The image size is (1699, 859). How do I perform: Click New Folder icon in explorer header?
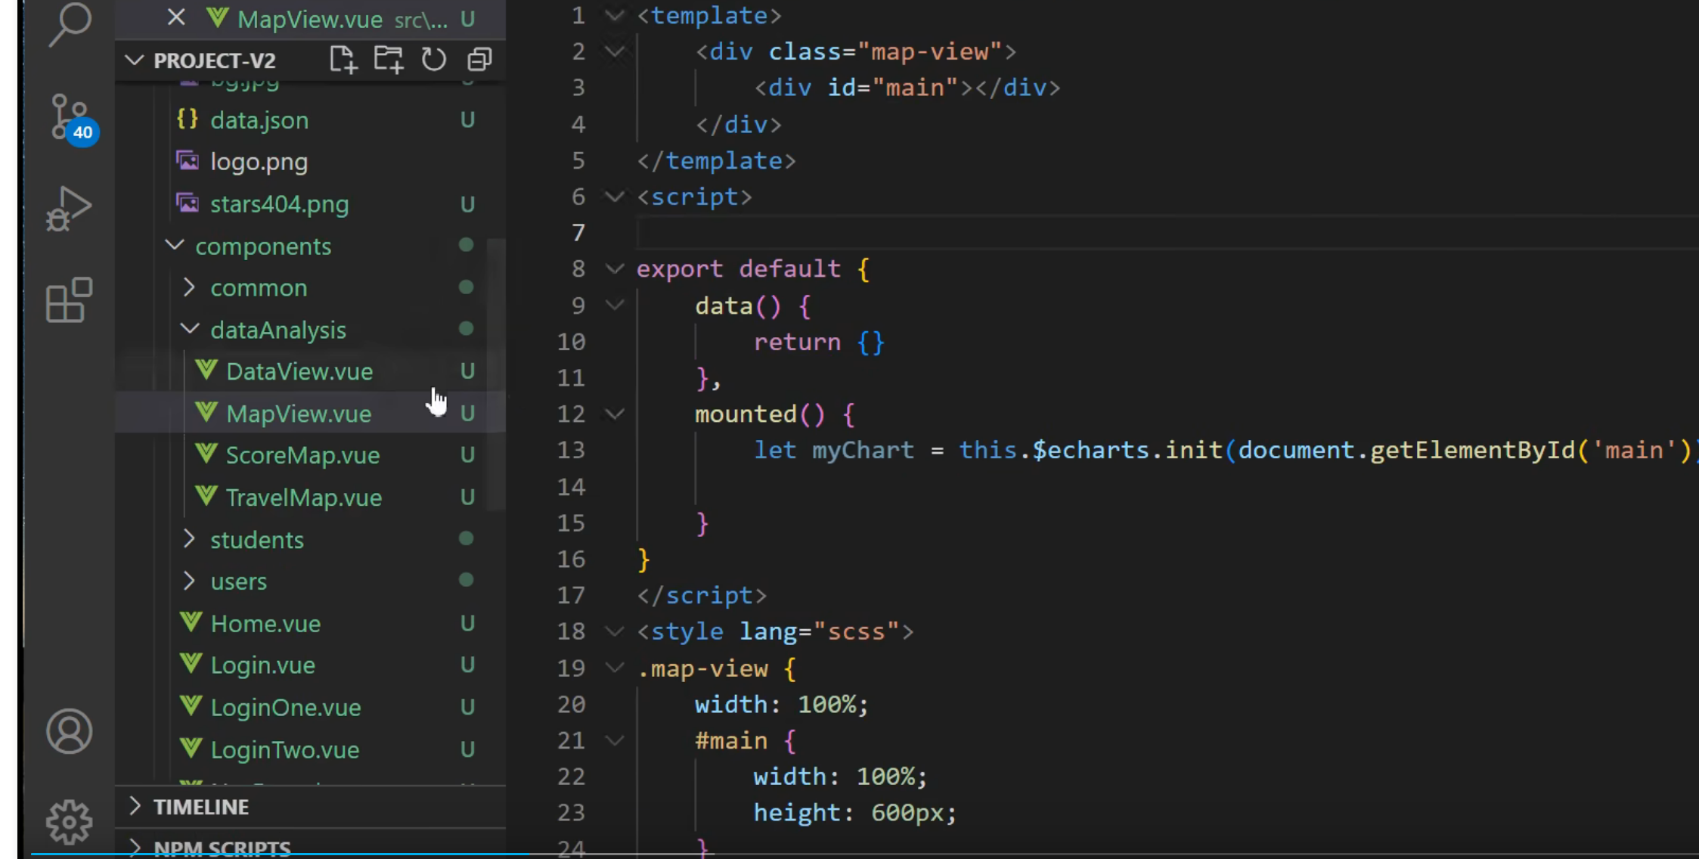389,60
